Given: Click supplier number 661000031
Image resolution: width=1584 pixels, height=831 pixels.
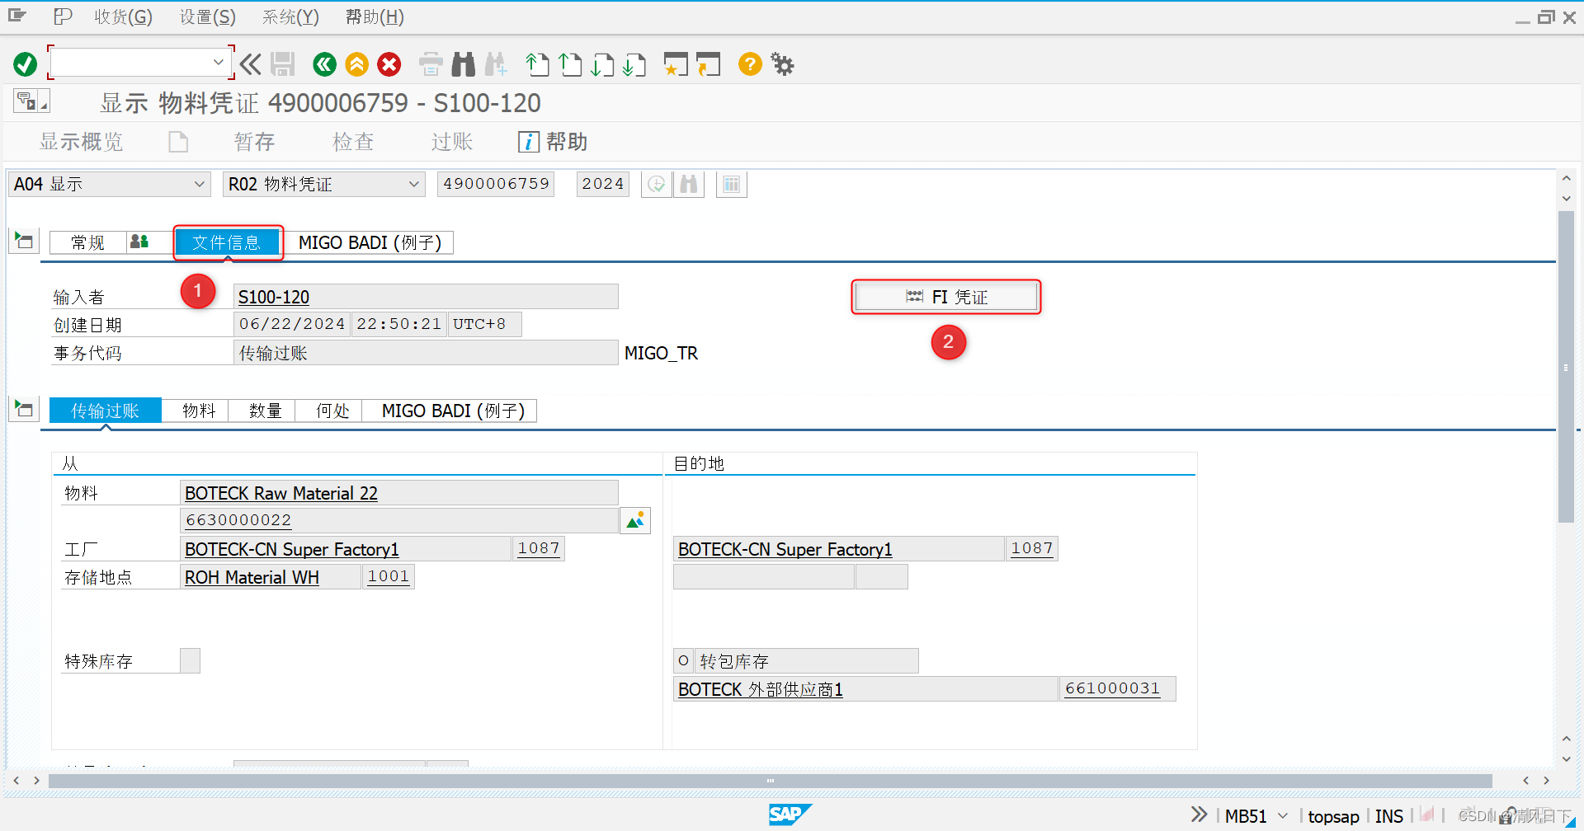Looking at the screenshot, I should 1112,688.
